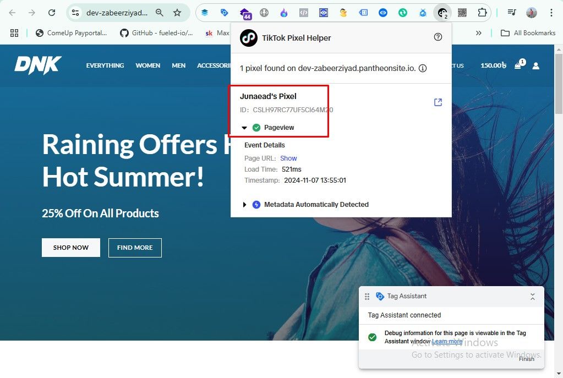563x378 pixels.
Task: Click Finish in Tag Assistant
Action: tap(526, 359)
